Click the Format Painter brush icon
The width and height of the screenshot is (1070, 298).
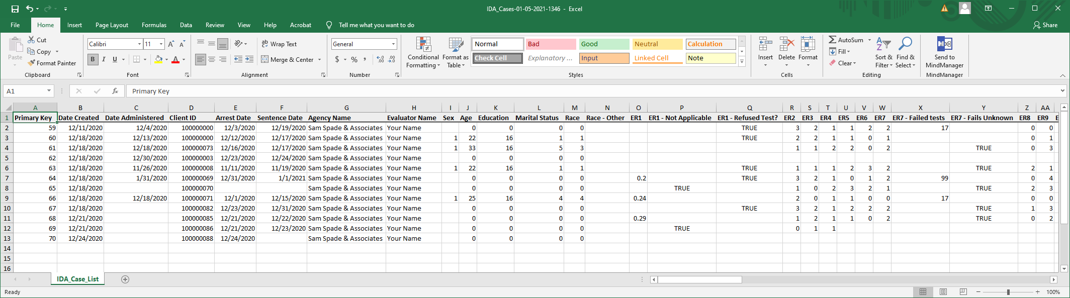click(31, 63)
